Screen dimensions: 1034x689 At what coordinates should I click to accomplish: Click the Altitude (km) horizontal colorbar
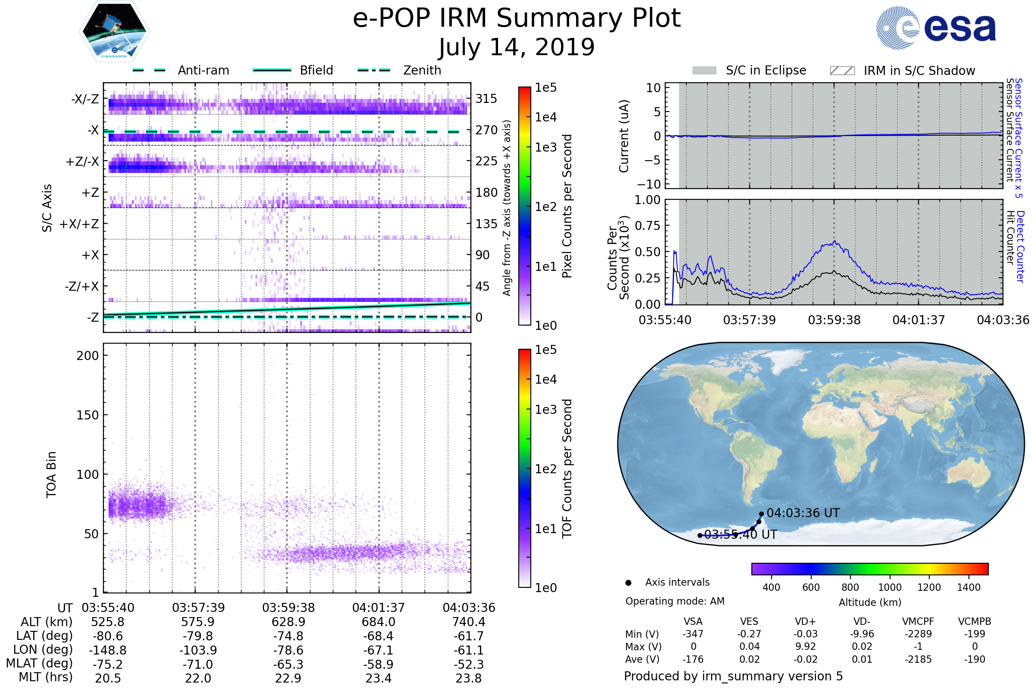869,568
